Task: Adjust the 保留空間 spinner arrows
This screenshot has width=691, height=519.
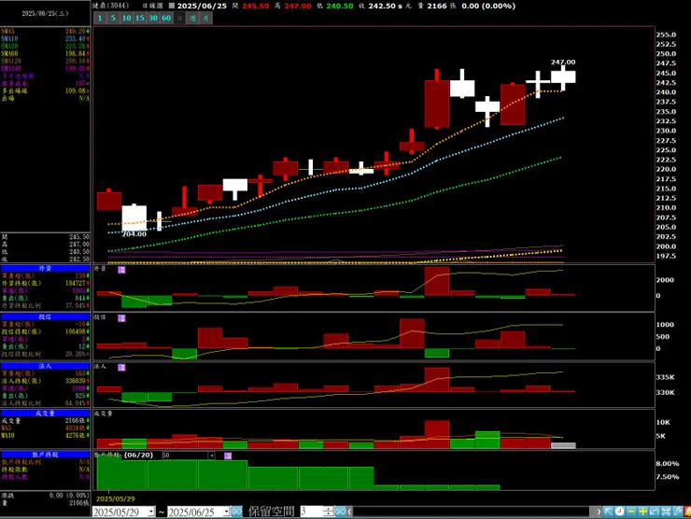Action: click(329, 512)
